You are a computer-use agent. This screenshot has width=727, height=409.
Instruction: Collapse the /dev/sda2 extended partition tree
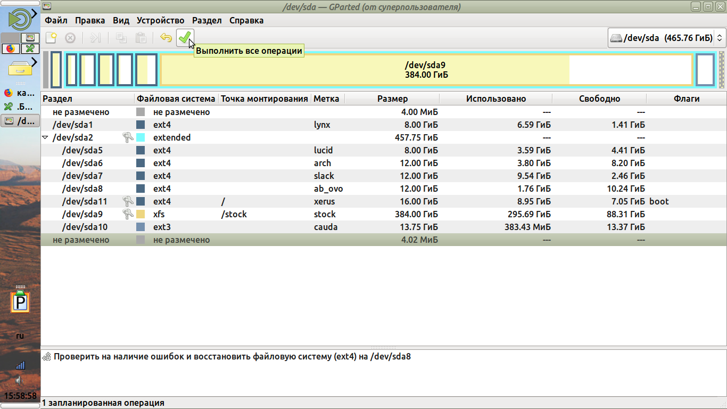[45, 137]
